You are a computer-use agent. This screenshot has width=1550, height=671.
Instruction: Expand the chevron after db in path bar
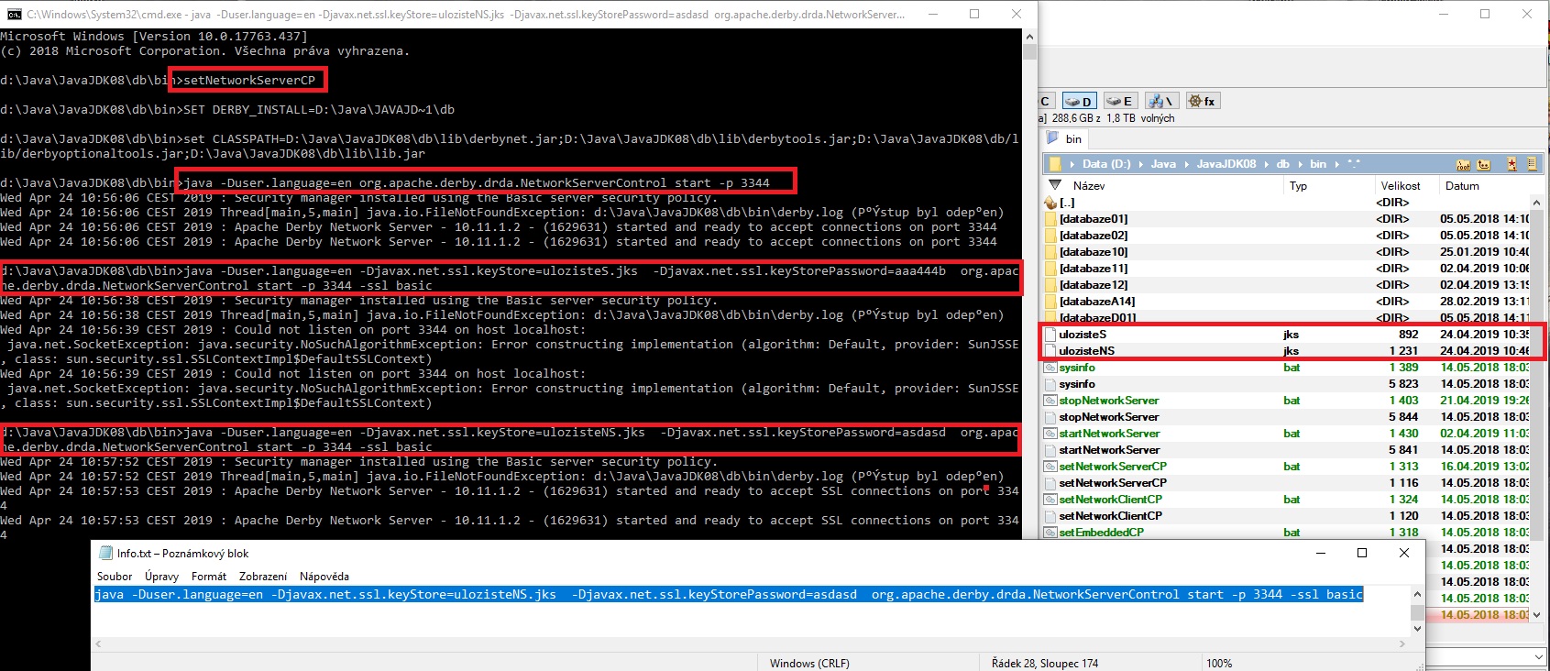click(x=1300, y=164)
